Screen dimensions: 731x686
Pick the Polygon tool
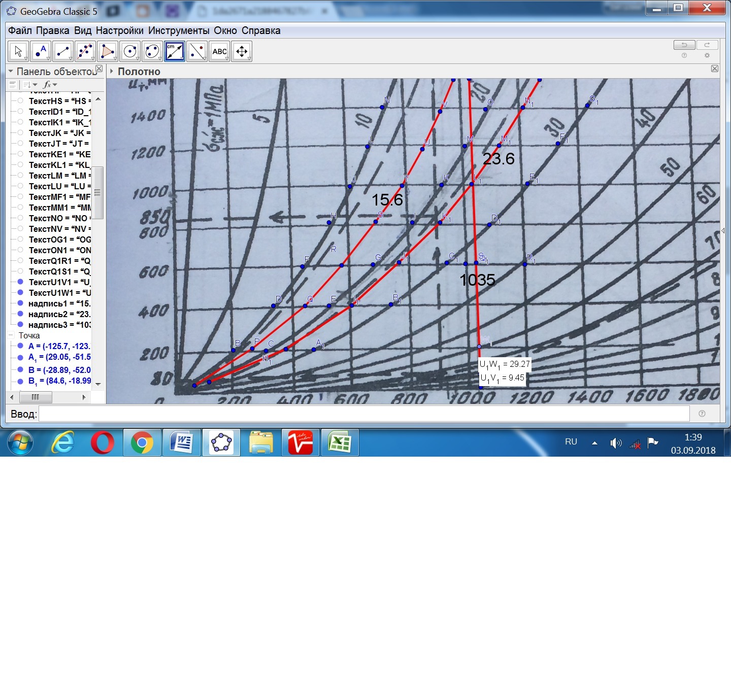pos(108,51)
